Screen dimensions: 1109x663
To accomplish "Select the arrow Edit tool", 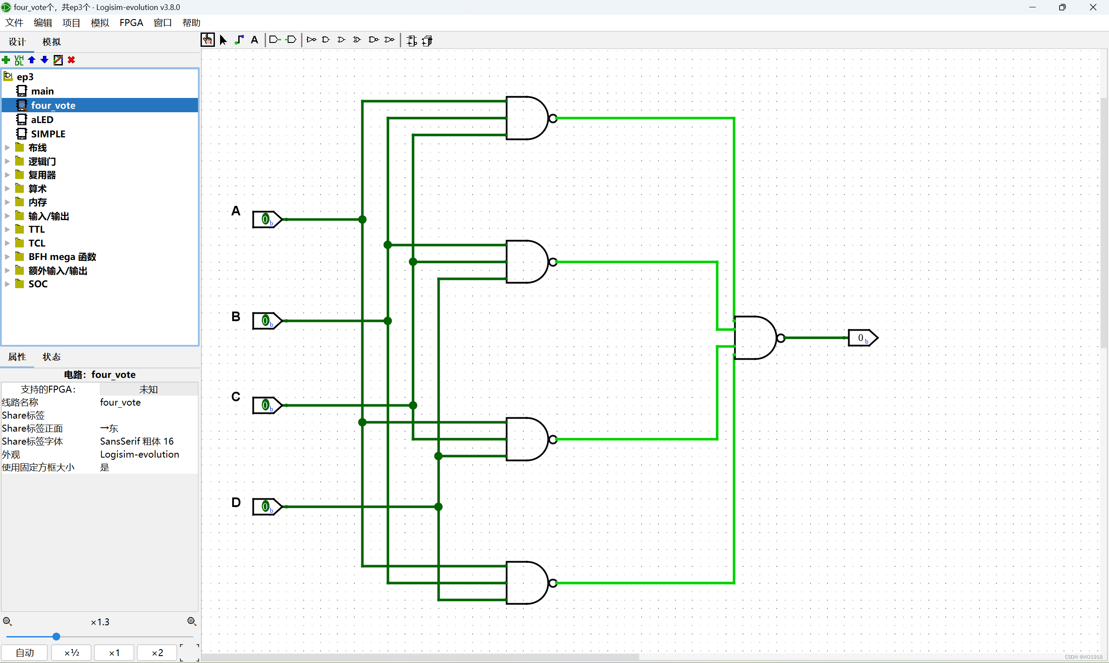I will (224, 40).
